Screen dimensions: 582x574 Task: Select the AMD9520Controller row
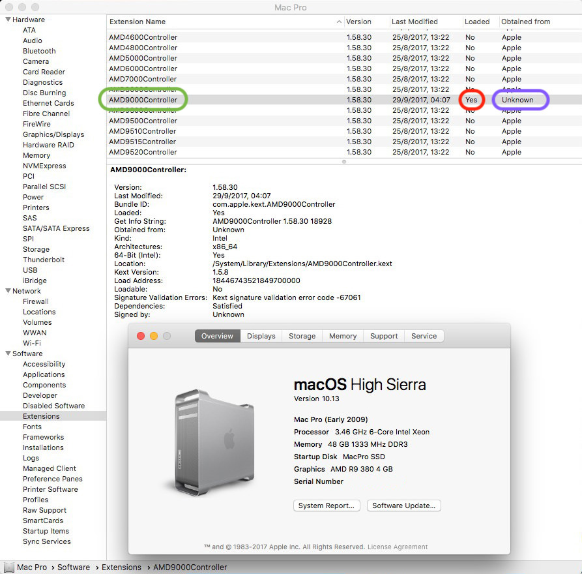coord(344,152)
